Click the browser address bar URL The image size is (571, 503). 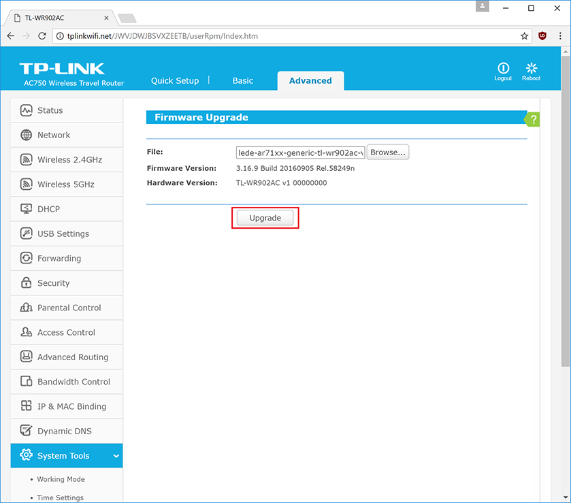(163, 36)
